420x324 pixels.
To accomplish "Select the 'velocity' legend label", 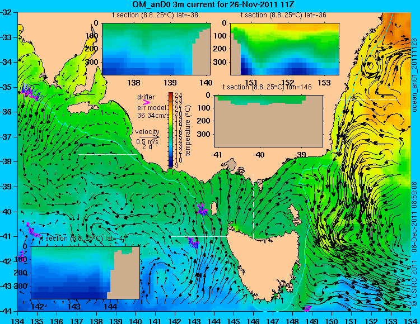I will click(147, 132).
